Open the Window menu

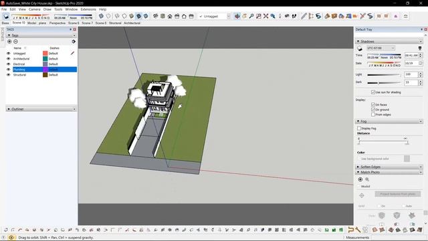pos(72,9)
